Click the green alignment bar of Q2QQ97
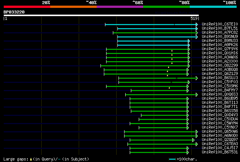This screenshot has width=240, height=162. [161, 140]
